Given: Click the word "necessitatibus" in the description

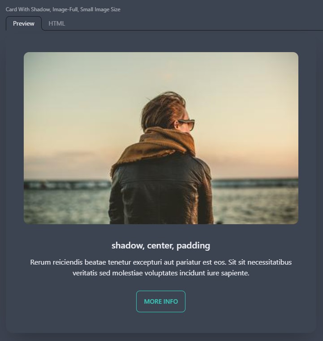Looking at the screenshot, I should 269,262.
